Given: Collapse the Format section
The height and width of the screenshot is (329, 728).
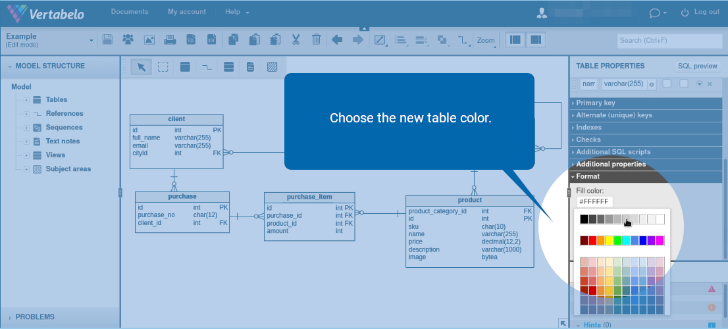Looking at the screenshot, I should (x=646, y=176).
